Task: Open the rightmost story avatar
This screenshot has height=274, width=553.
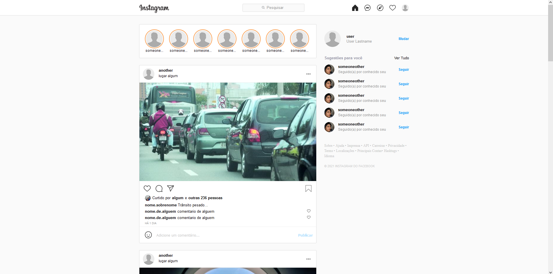Action: [300, 39]
